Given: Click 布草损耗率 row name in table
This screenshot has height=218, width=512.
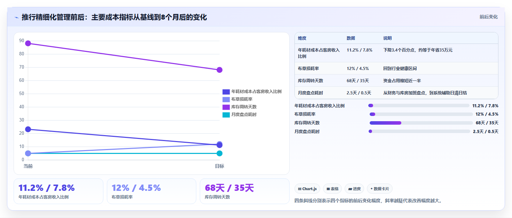Looking at the screenshot, I should (x=308, y=69).
